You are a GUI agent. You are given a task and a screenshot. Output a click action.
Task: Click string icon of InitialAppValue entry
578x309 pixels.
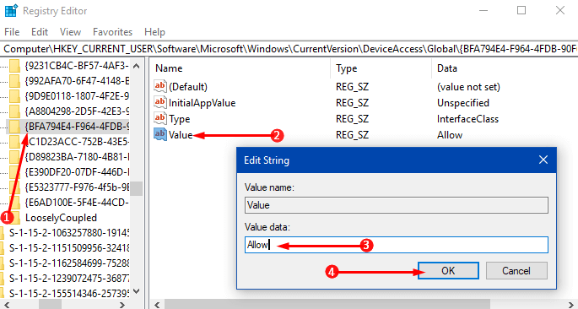[x=160, y=102]
